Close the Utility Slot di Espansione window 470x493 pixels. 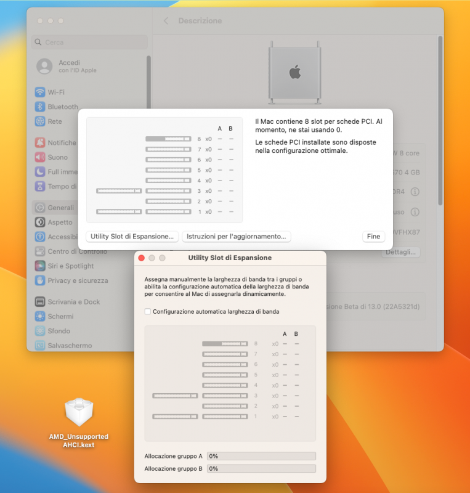pyautogui.click(x=142, y=258)
